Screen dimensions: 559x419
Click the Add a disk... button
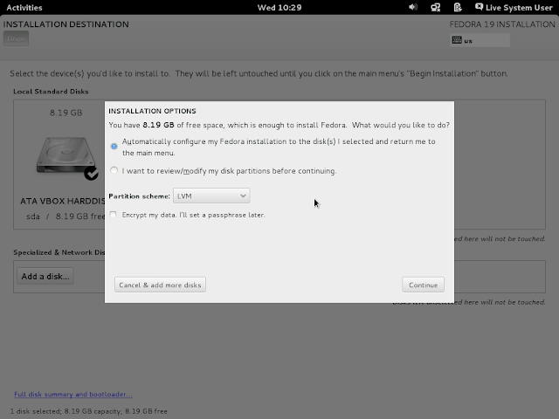coord(45,277)
